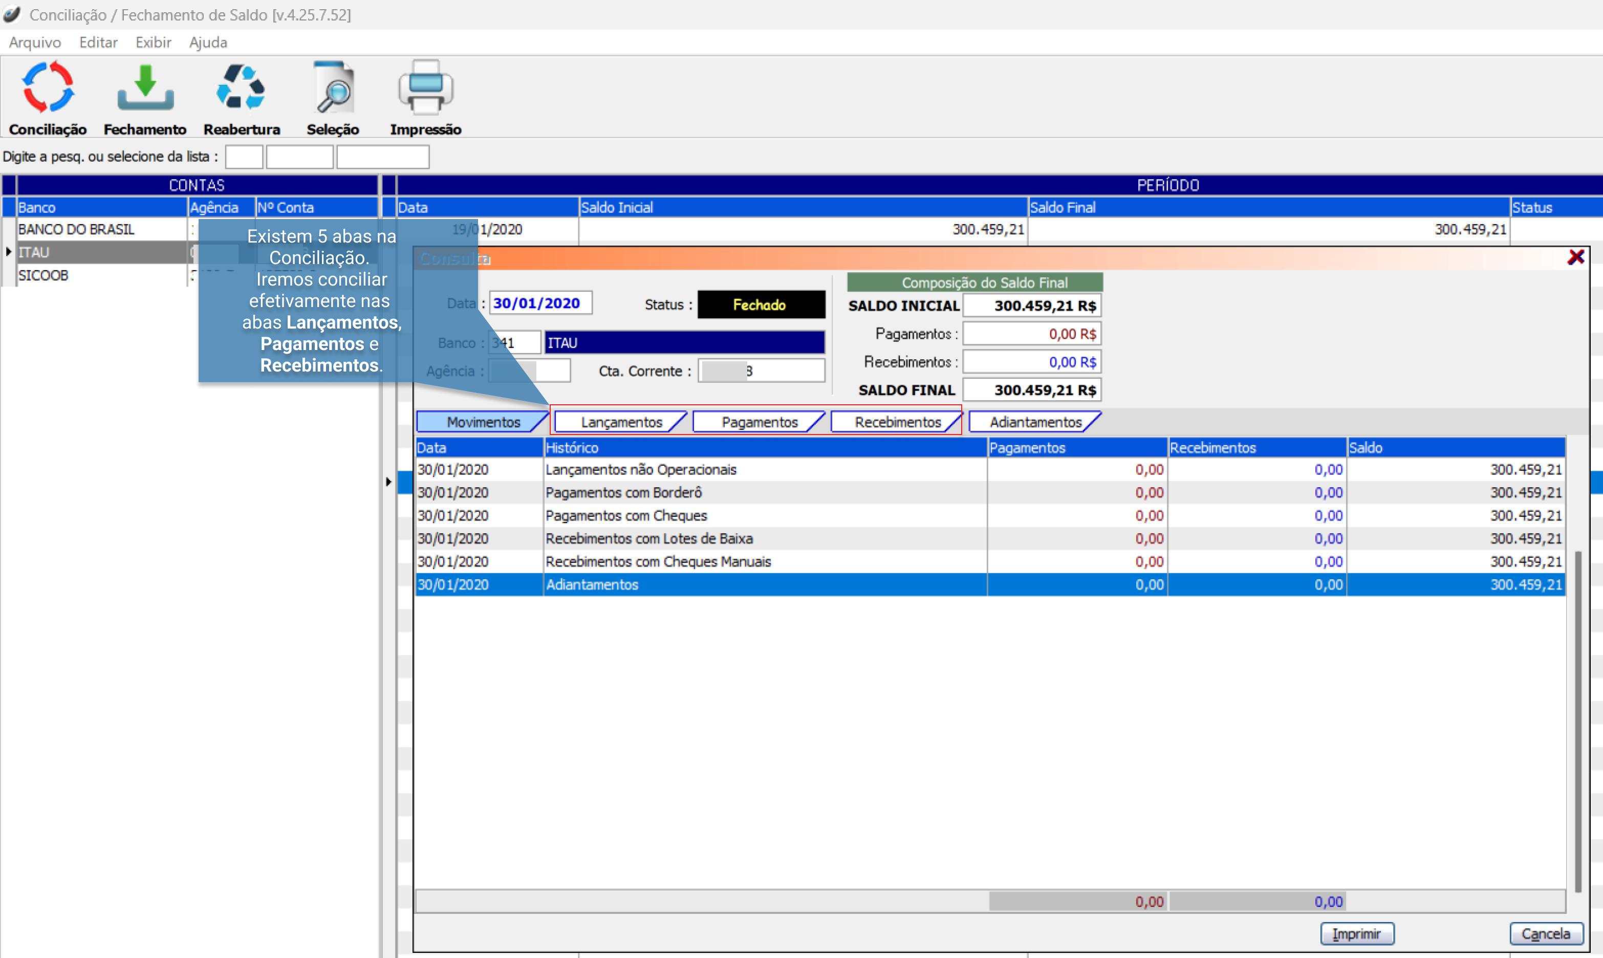This screenshot has height=958, width=1603.
Task: Open the Recebimentos tab
Action: (897, 422)
